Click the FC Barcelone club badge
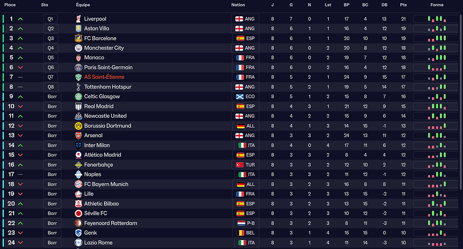The image size is (463, 249). (x=78, y=38)
